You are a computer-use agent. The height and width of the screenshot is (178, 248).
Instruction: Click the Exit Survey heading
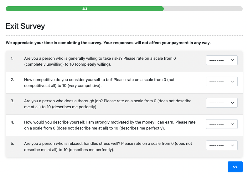click(25, 26)
